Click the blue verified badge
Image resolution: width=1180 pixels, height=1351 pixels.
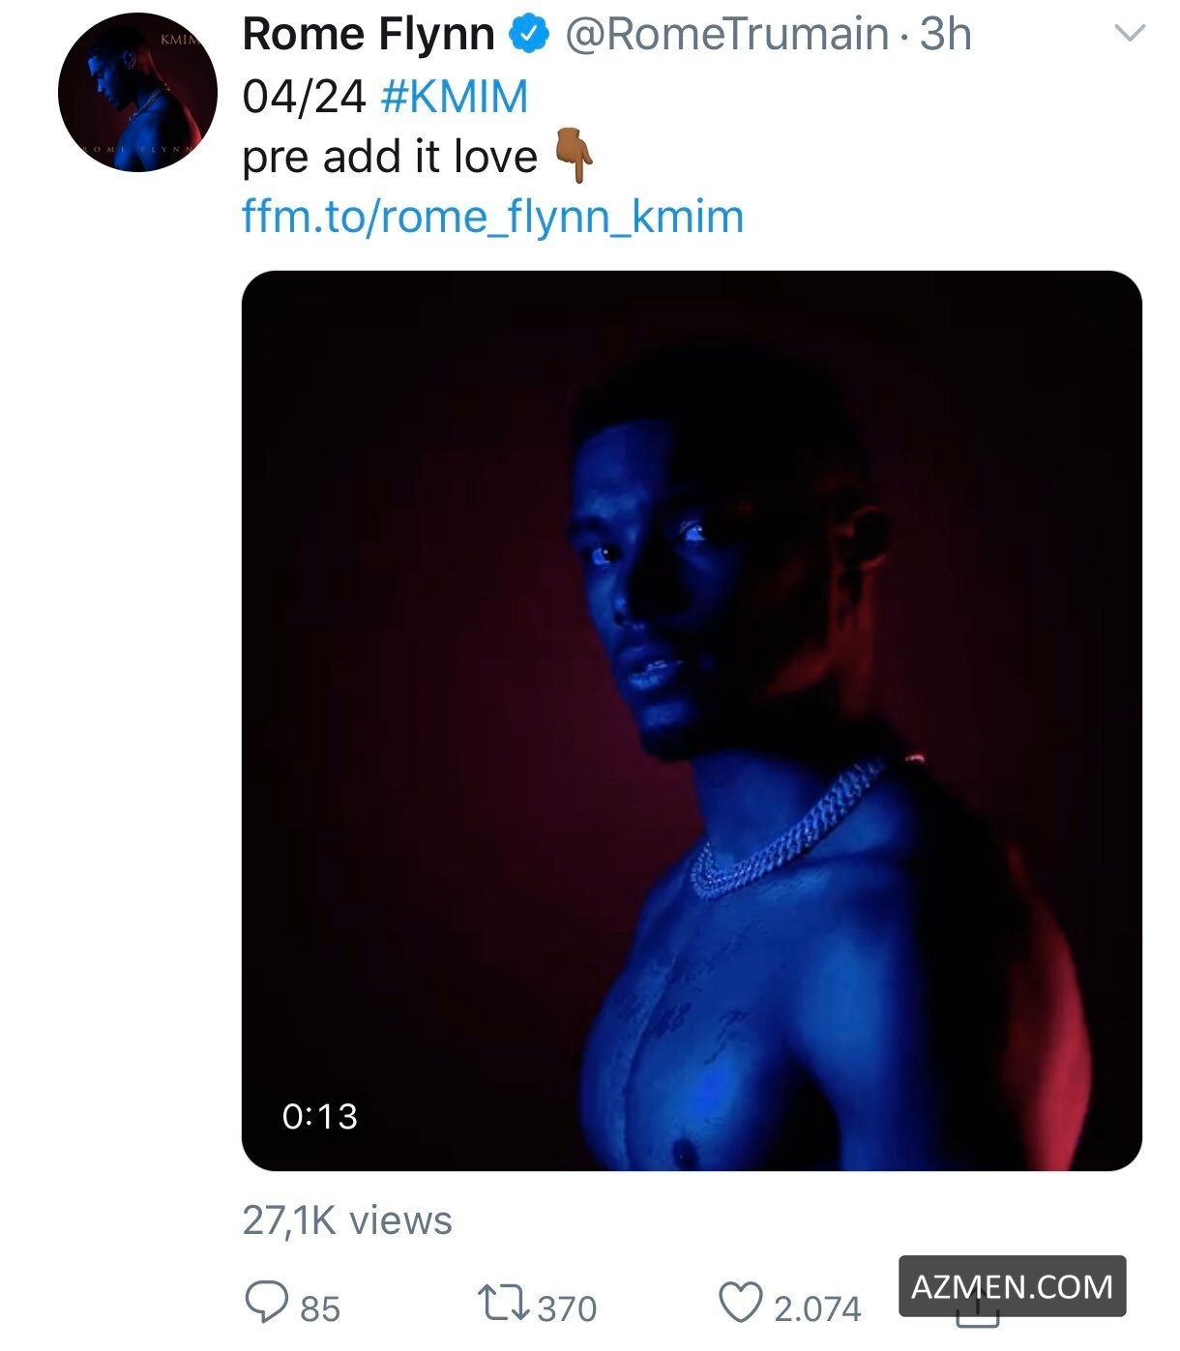[x=529, y=35]
